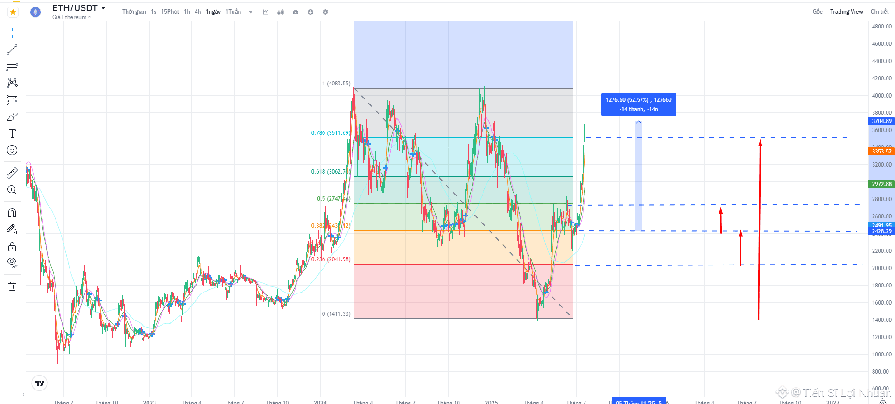This screenshot has width=895, height=404.
Task: Toggle lock all drawing tools
Action: (x=12, y=246)
